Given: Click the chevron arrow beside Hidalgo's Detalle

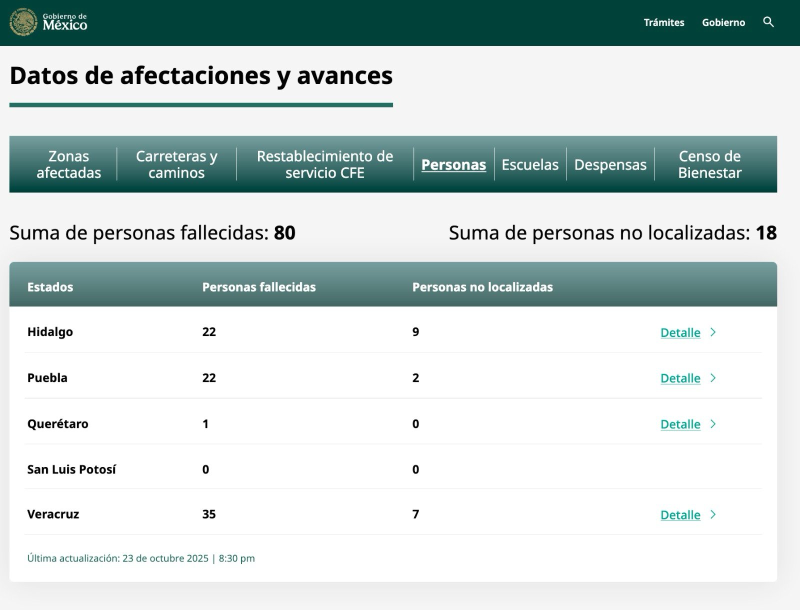Looking at the screenshot, I should 713,332.
